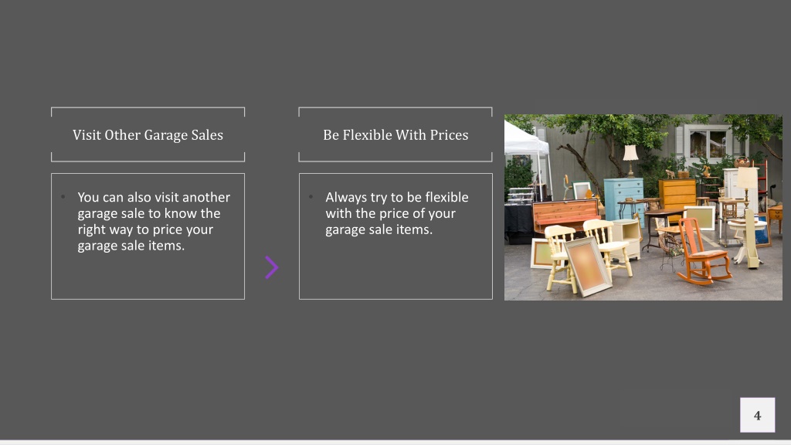Click the table lamp atop the blue dresser
The width and height of the screenshot is (791, 445).
click(630, 160)
